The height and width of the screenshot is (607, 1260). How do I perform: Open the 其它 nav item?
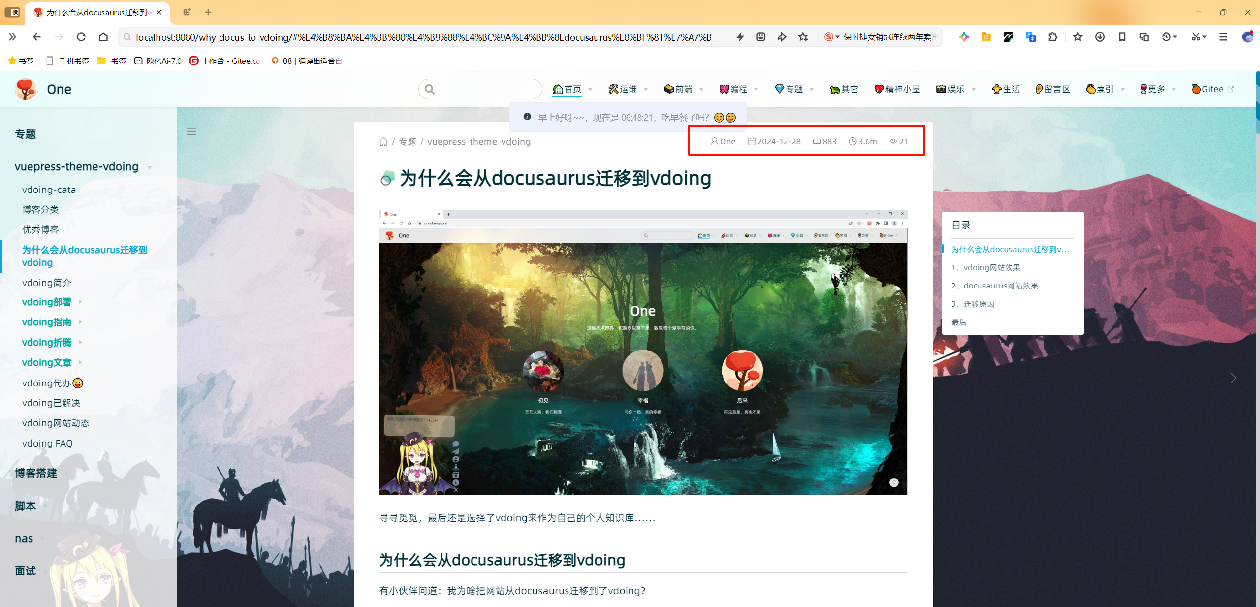click(x=844, y=89)
